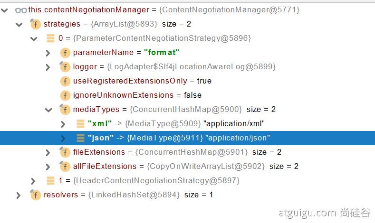Image resolution: width=375 pixels, height=223 pixels.
Task: Click the map entry icon for "xml"
Action: point(80,123)
